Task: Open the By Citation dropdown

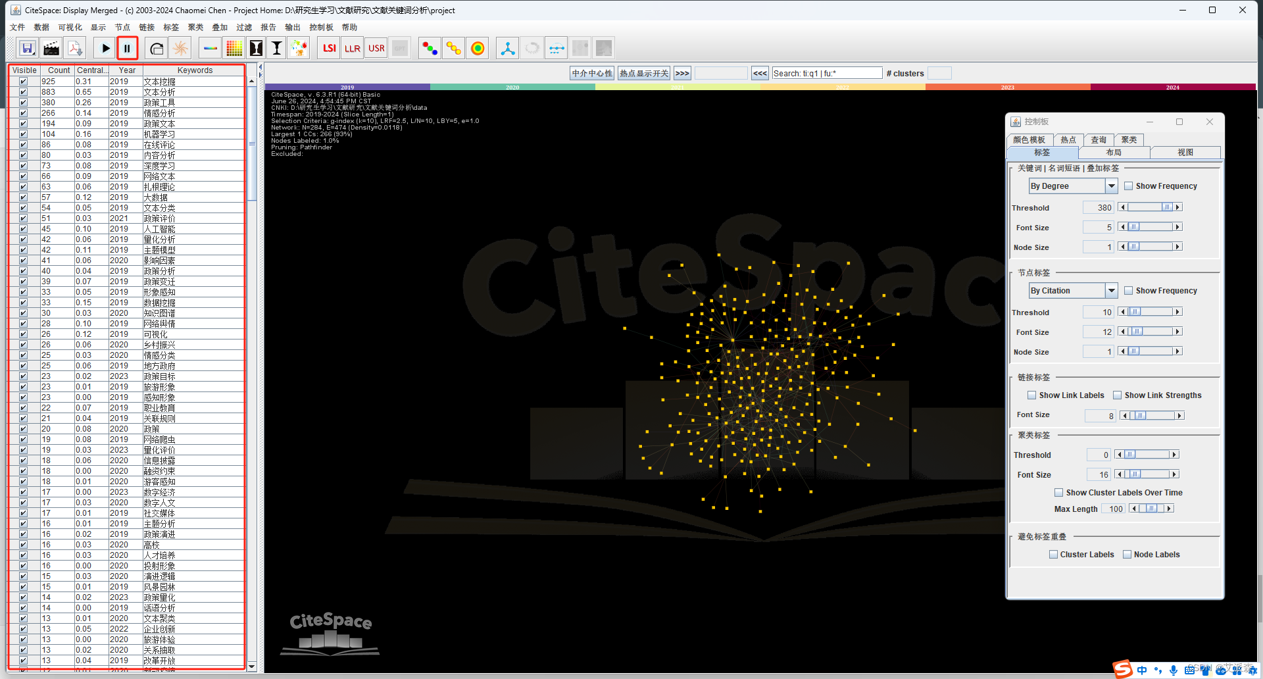Action: 1112,291
